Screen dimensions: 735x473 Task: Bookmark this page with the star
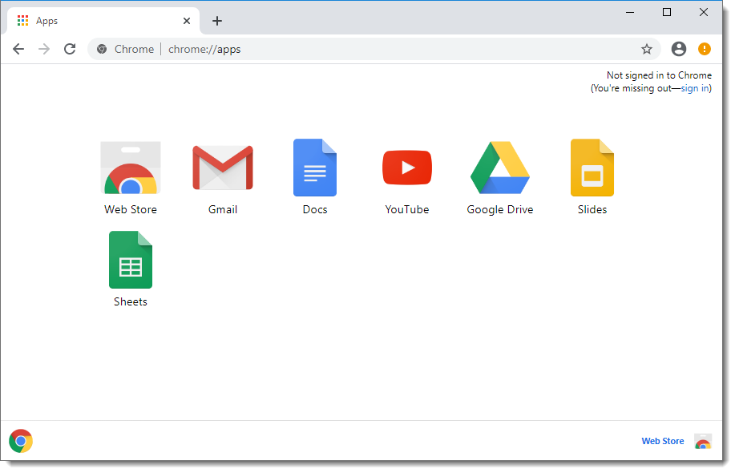(647, 49)
